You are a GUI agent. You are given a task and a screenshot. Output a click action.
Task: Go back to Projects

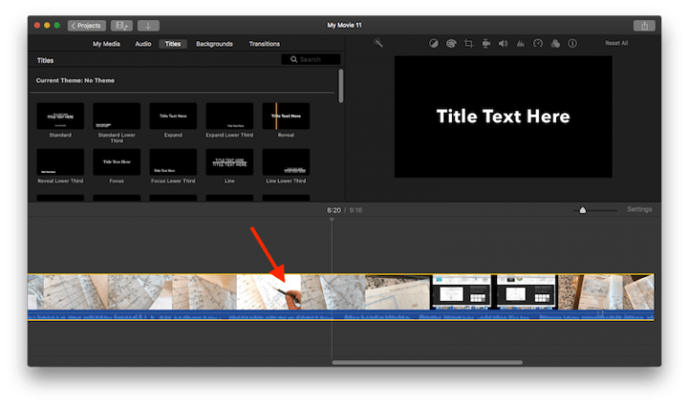(x=86, y=25)
